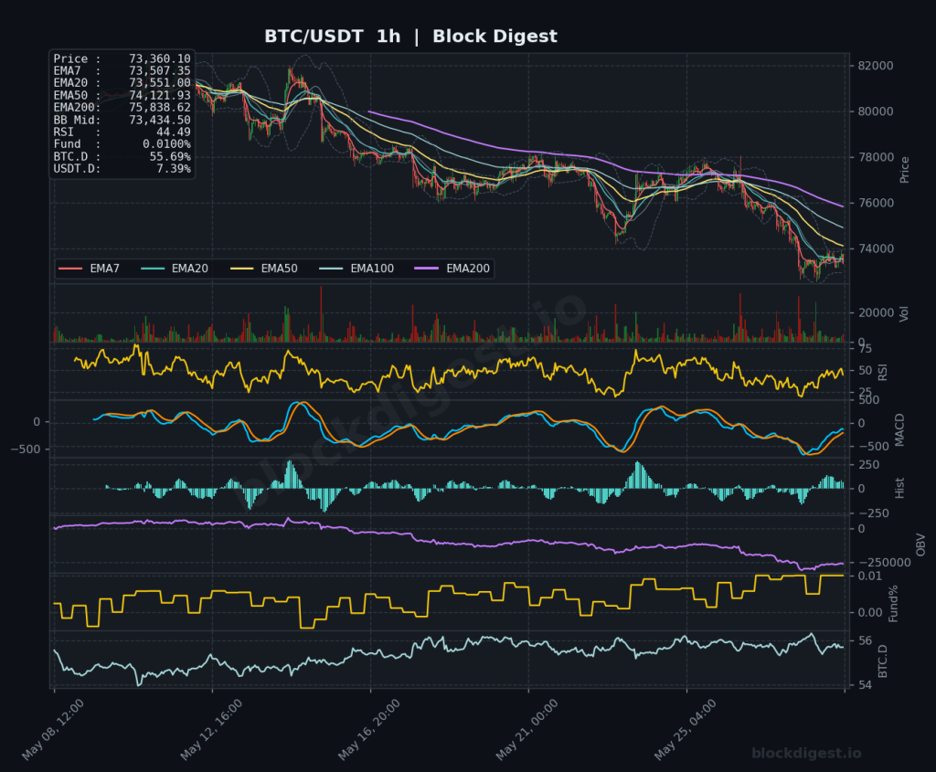
Task: Click the EMA7 legend label
Action: coord(104,270)
